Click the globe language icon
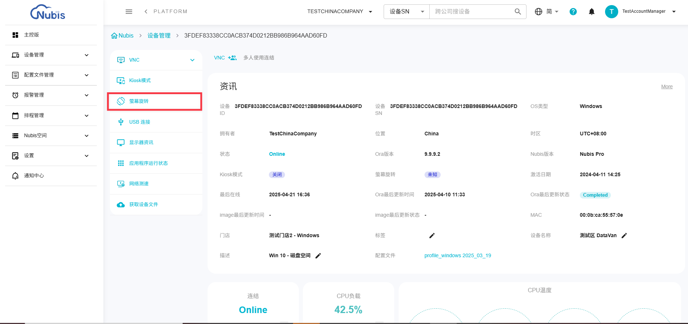688x324 pixels. tap(539, 12)
